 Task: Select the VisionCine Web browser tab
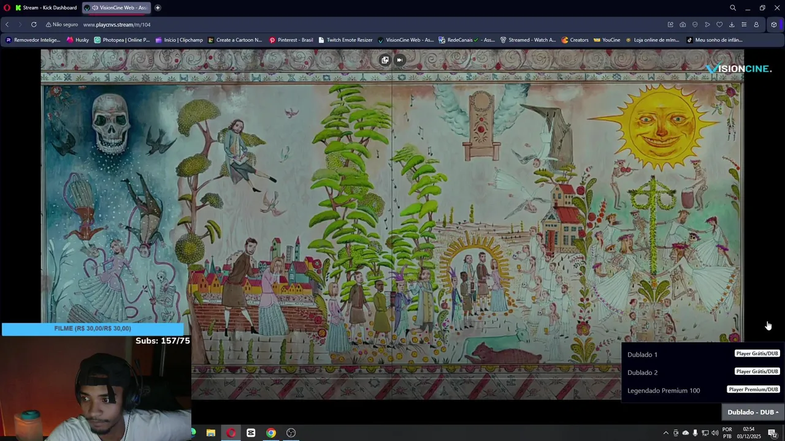pyautogui.click(x=116, y=8)
